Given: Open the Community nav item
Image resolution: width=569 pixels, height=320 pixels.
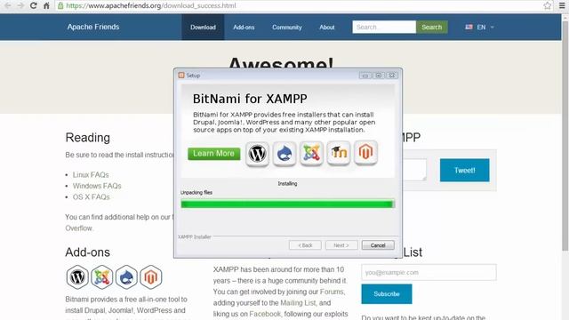Looking at the screenshot, I should 287,28.
